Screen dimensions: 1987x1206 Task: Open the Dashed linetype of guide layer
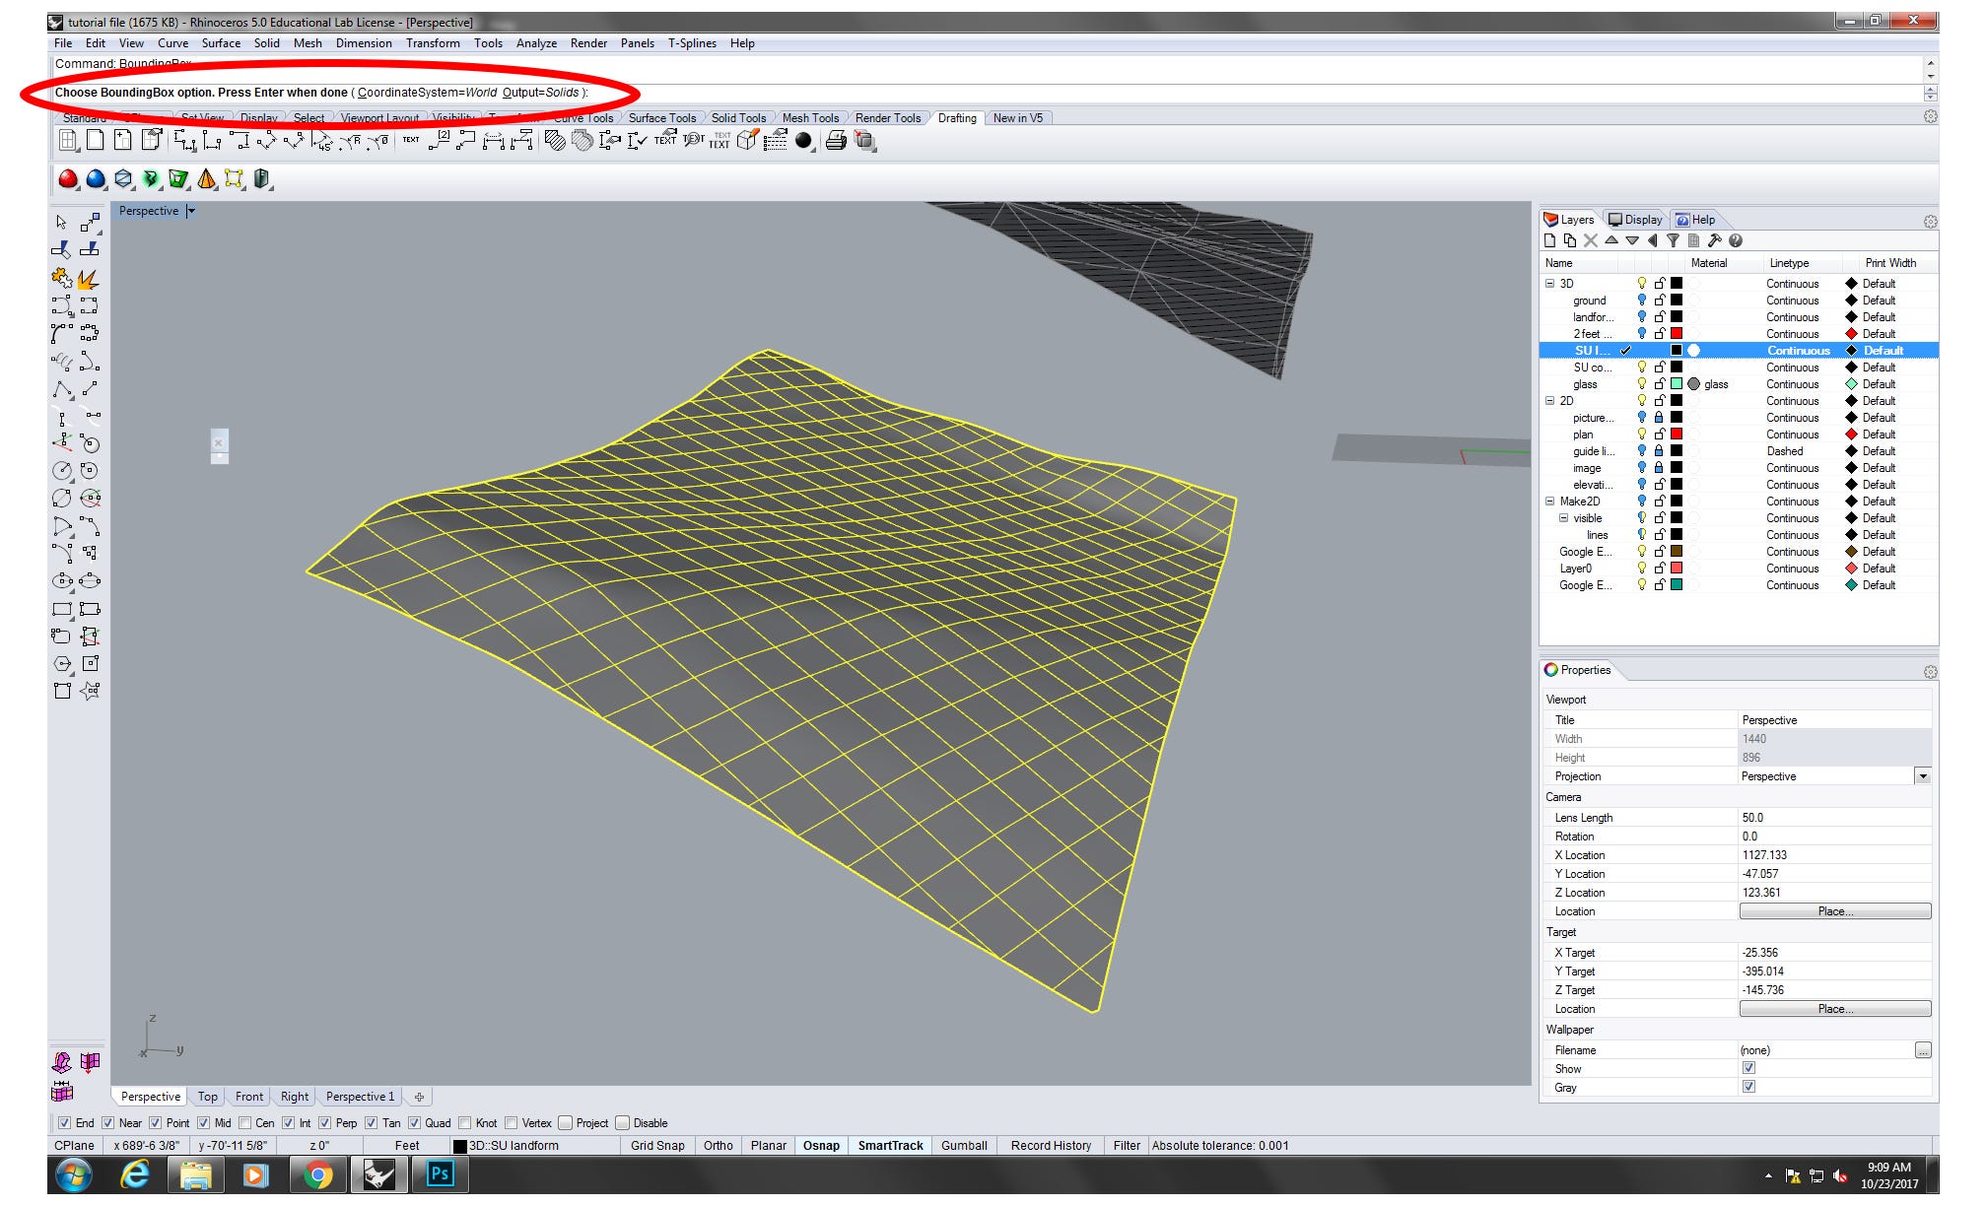pyautogui.click(x=1785, y=451)
